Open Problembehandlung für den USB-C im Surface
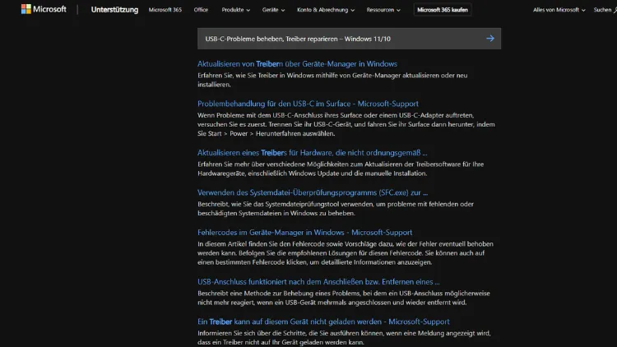617x347 pixels. [x=308, y=104]
